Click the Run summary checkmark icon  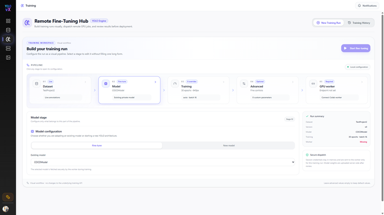click(307, 116)
